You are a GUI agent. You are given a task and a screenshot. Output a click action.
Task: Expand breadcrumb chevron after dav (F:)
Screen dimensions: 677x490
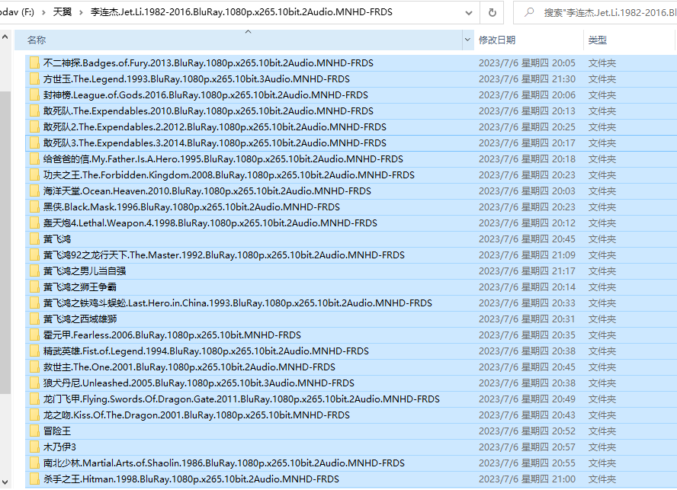point(43,12)
